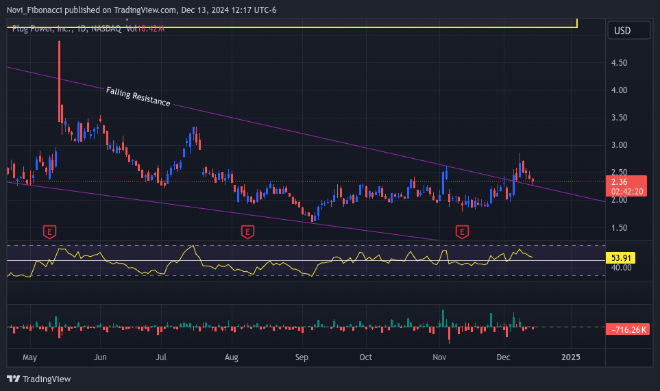
Task: Click the 40.00 RSI axis label
Action: (x=621, y=267)
